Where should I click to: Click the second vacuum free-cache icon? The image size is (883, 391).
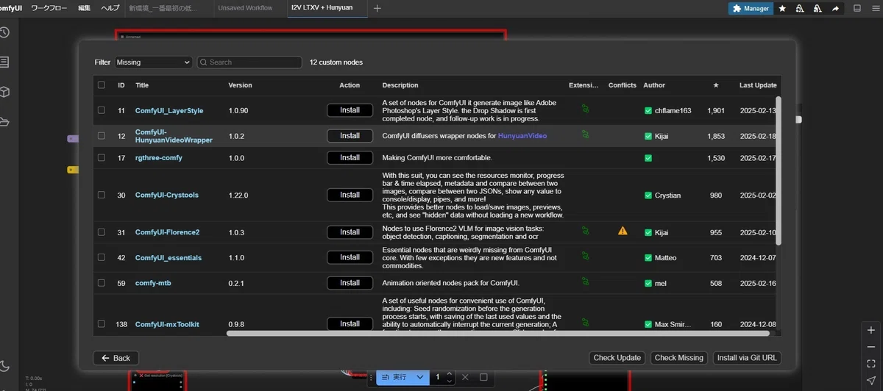click(818, 8)
